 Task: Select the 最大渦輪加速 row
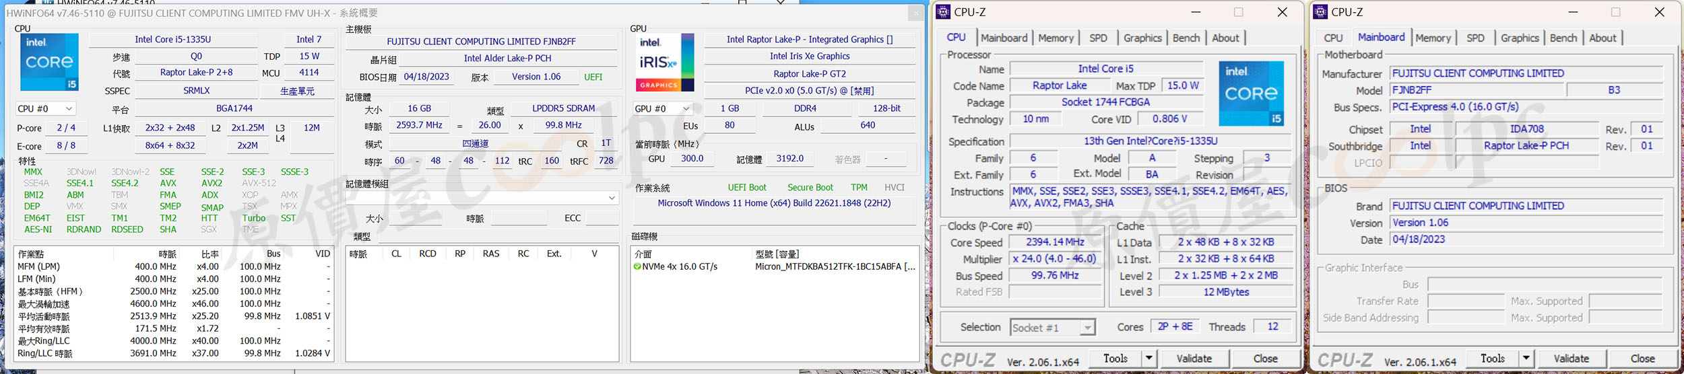click(x=174, y=304)
